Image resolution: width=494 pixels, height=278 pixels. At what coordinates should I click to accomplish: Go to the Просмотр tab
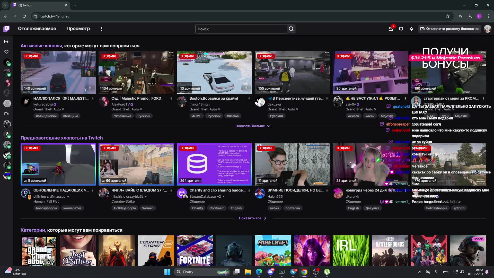click(x=78, y=29)
